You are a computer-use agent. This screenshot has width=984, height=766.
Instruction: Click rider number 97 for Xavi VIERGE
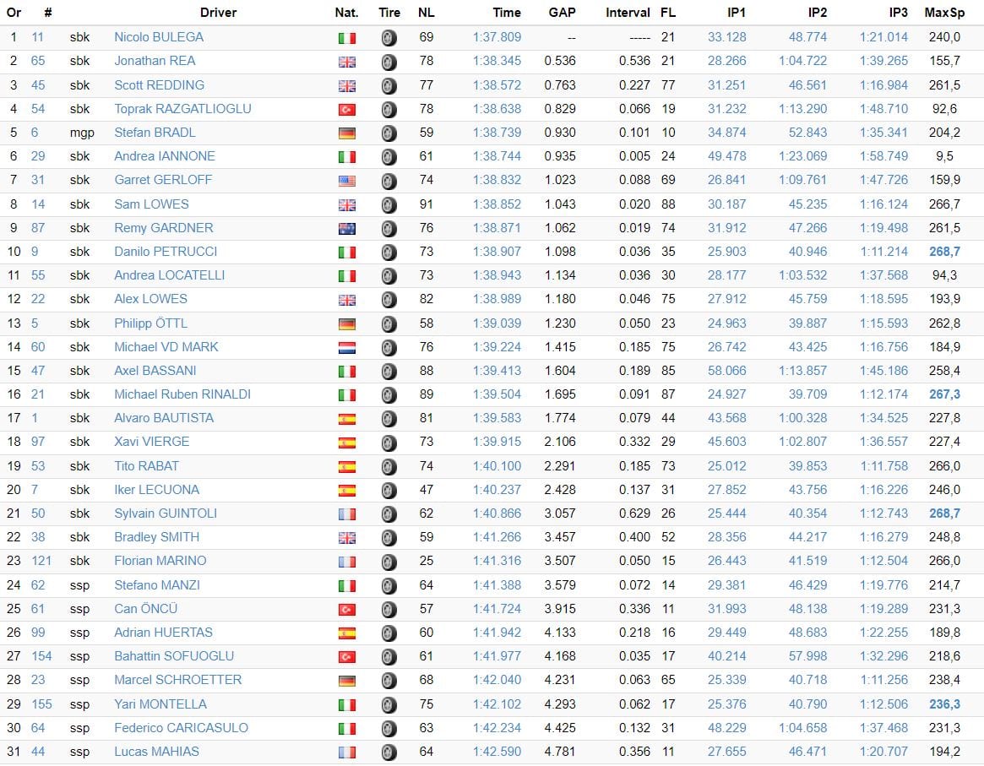click(38, 442)
